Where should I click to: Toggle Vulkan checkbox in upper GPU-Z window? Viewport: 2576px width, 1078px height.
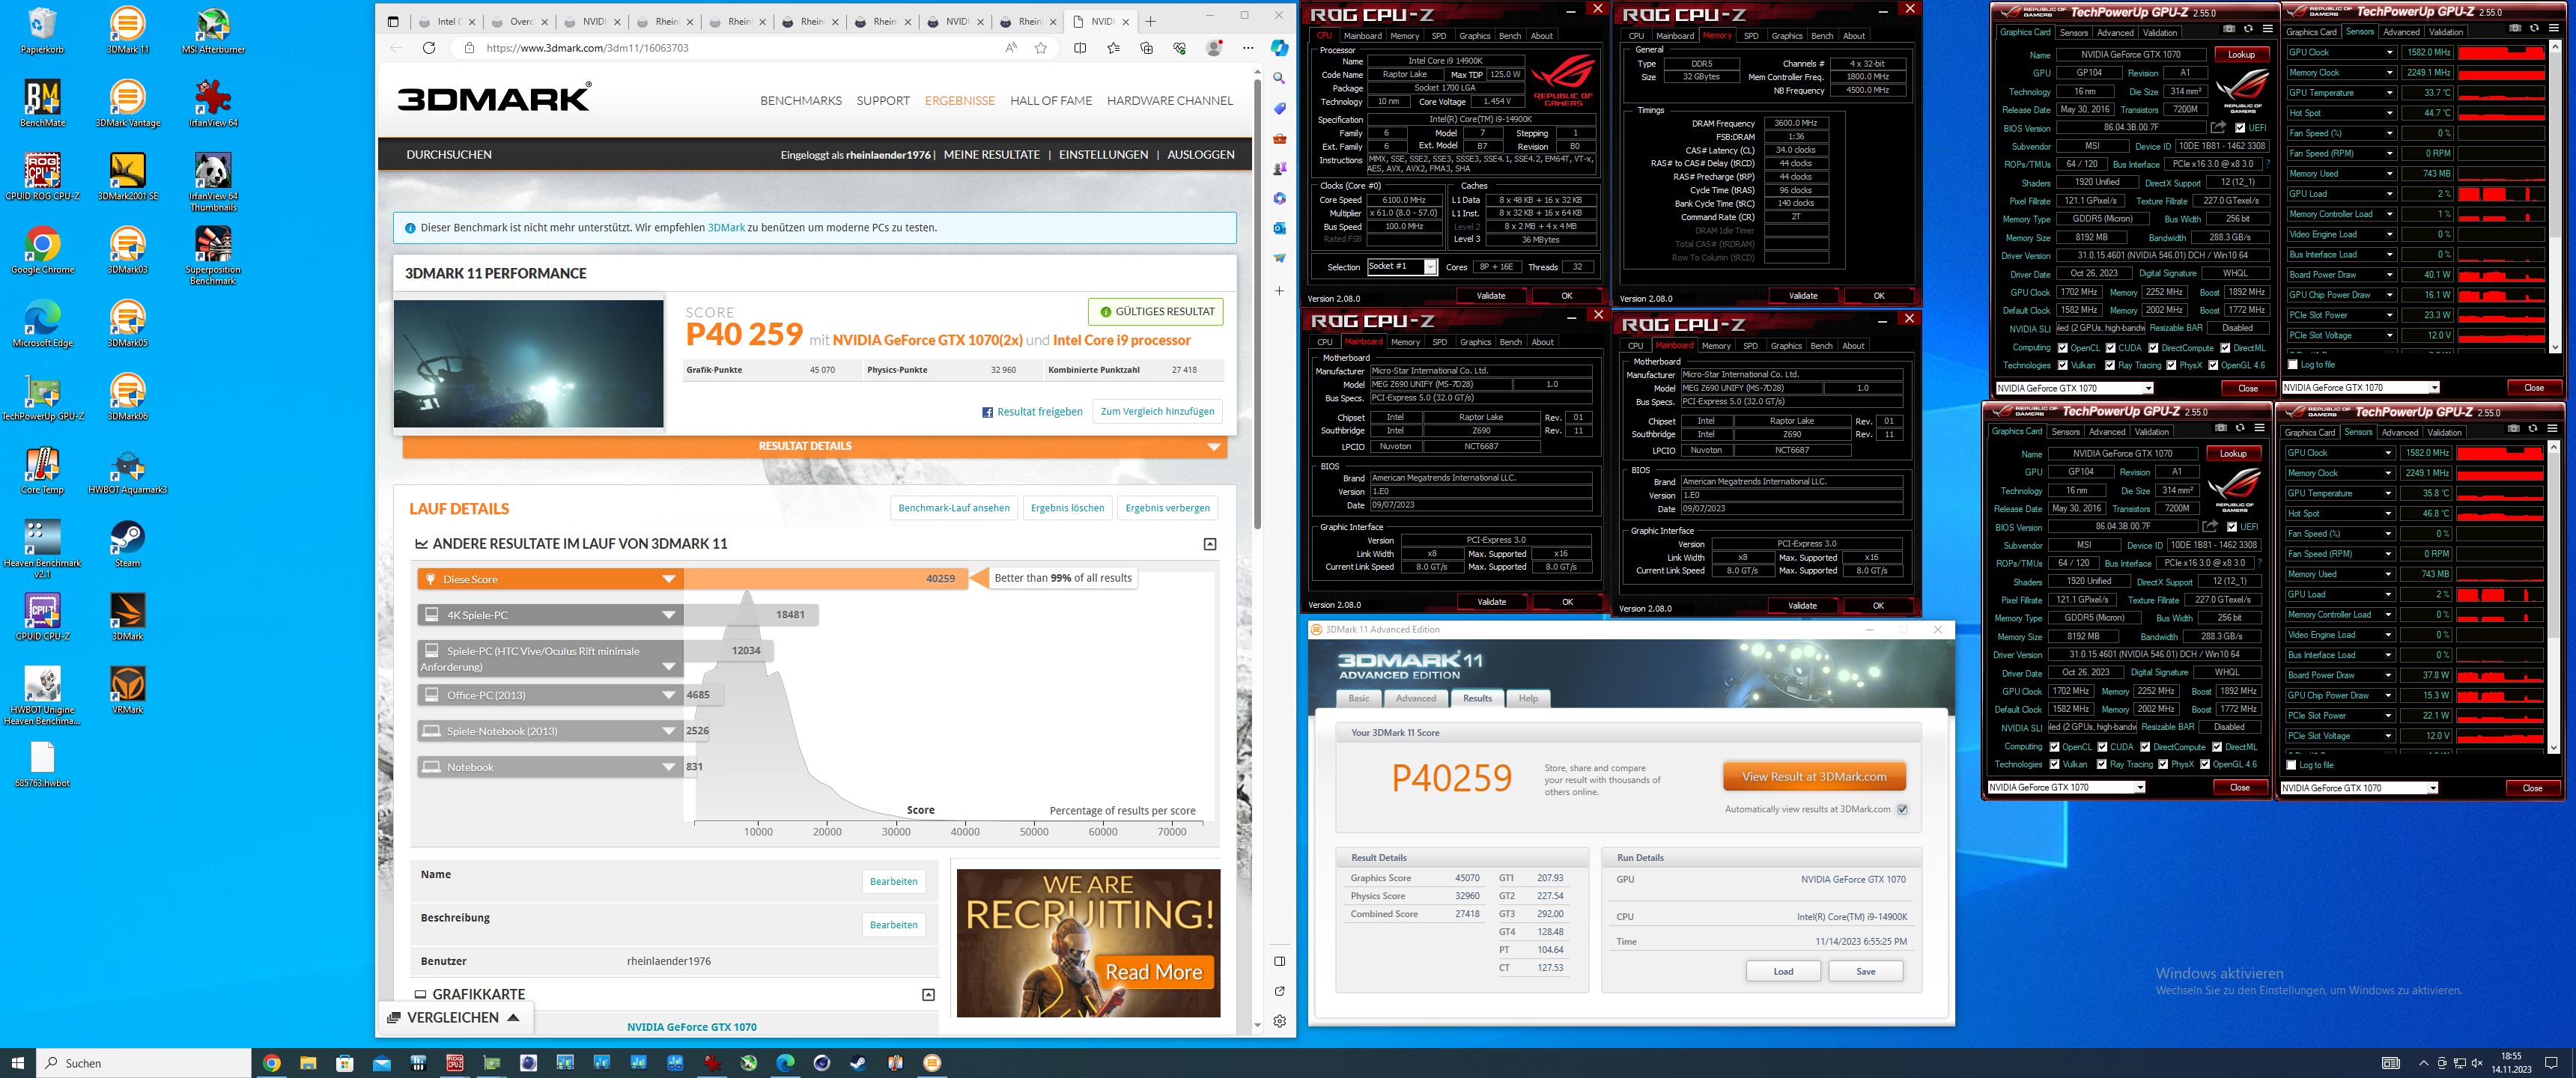(2063, 365)
